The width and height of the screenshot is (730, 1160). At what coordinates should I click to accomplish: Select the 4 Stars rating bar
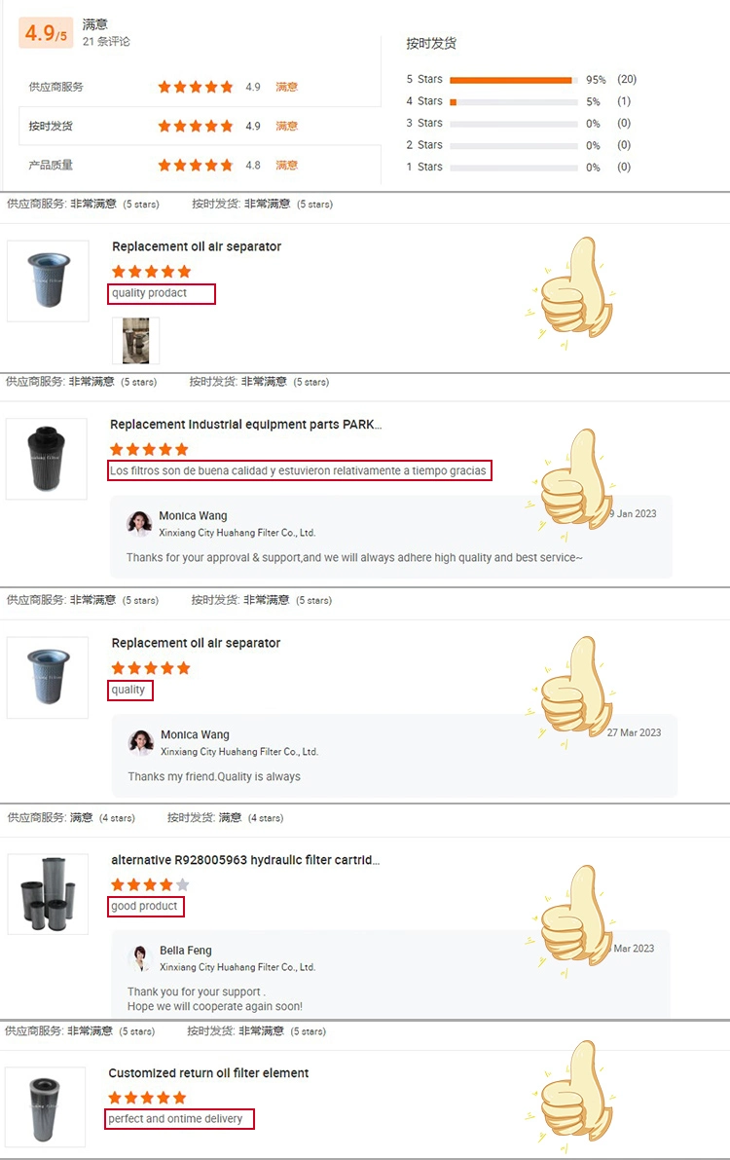[513, 102]
